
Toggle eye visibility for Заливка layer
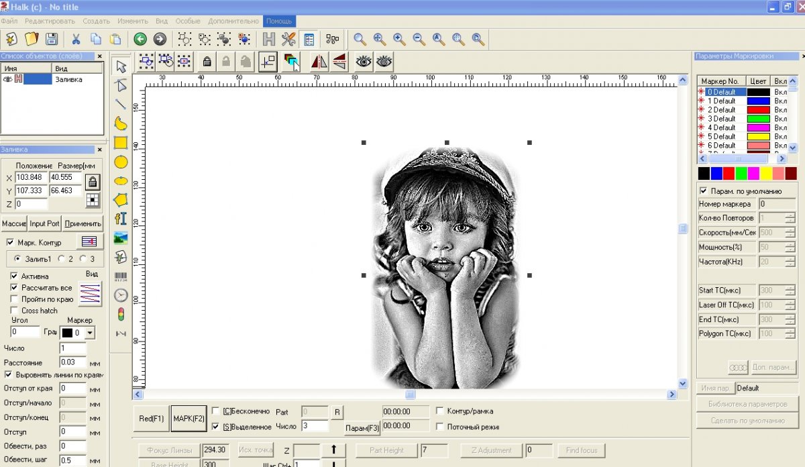point(8,79)
